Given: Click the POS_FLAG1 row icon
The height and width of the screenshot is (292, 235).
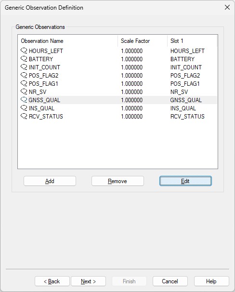Looking at the screenshot, I should click(24, 83).
